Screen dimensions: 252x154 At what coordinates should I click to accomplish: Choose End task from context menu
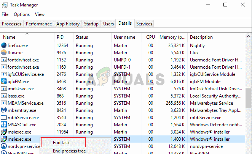(63, 143)
